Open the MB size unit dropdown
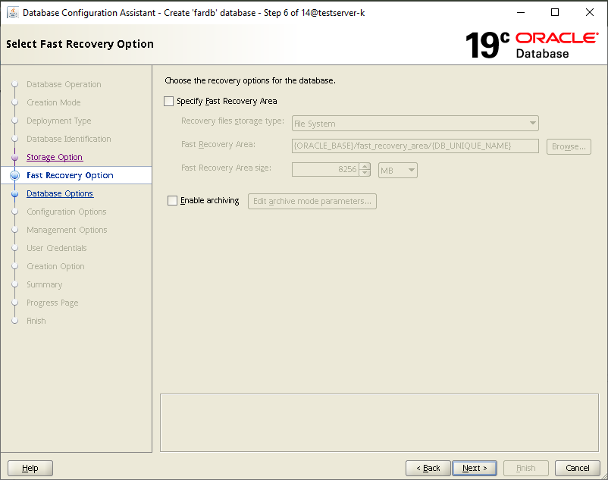 click(x=397, y=170)
